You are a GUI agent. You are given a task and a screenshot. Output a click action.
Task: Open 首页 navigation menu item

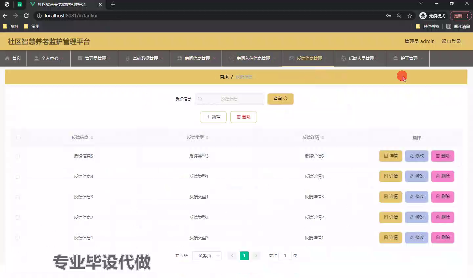click(13, 58)
